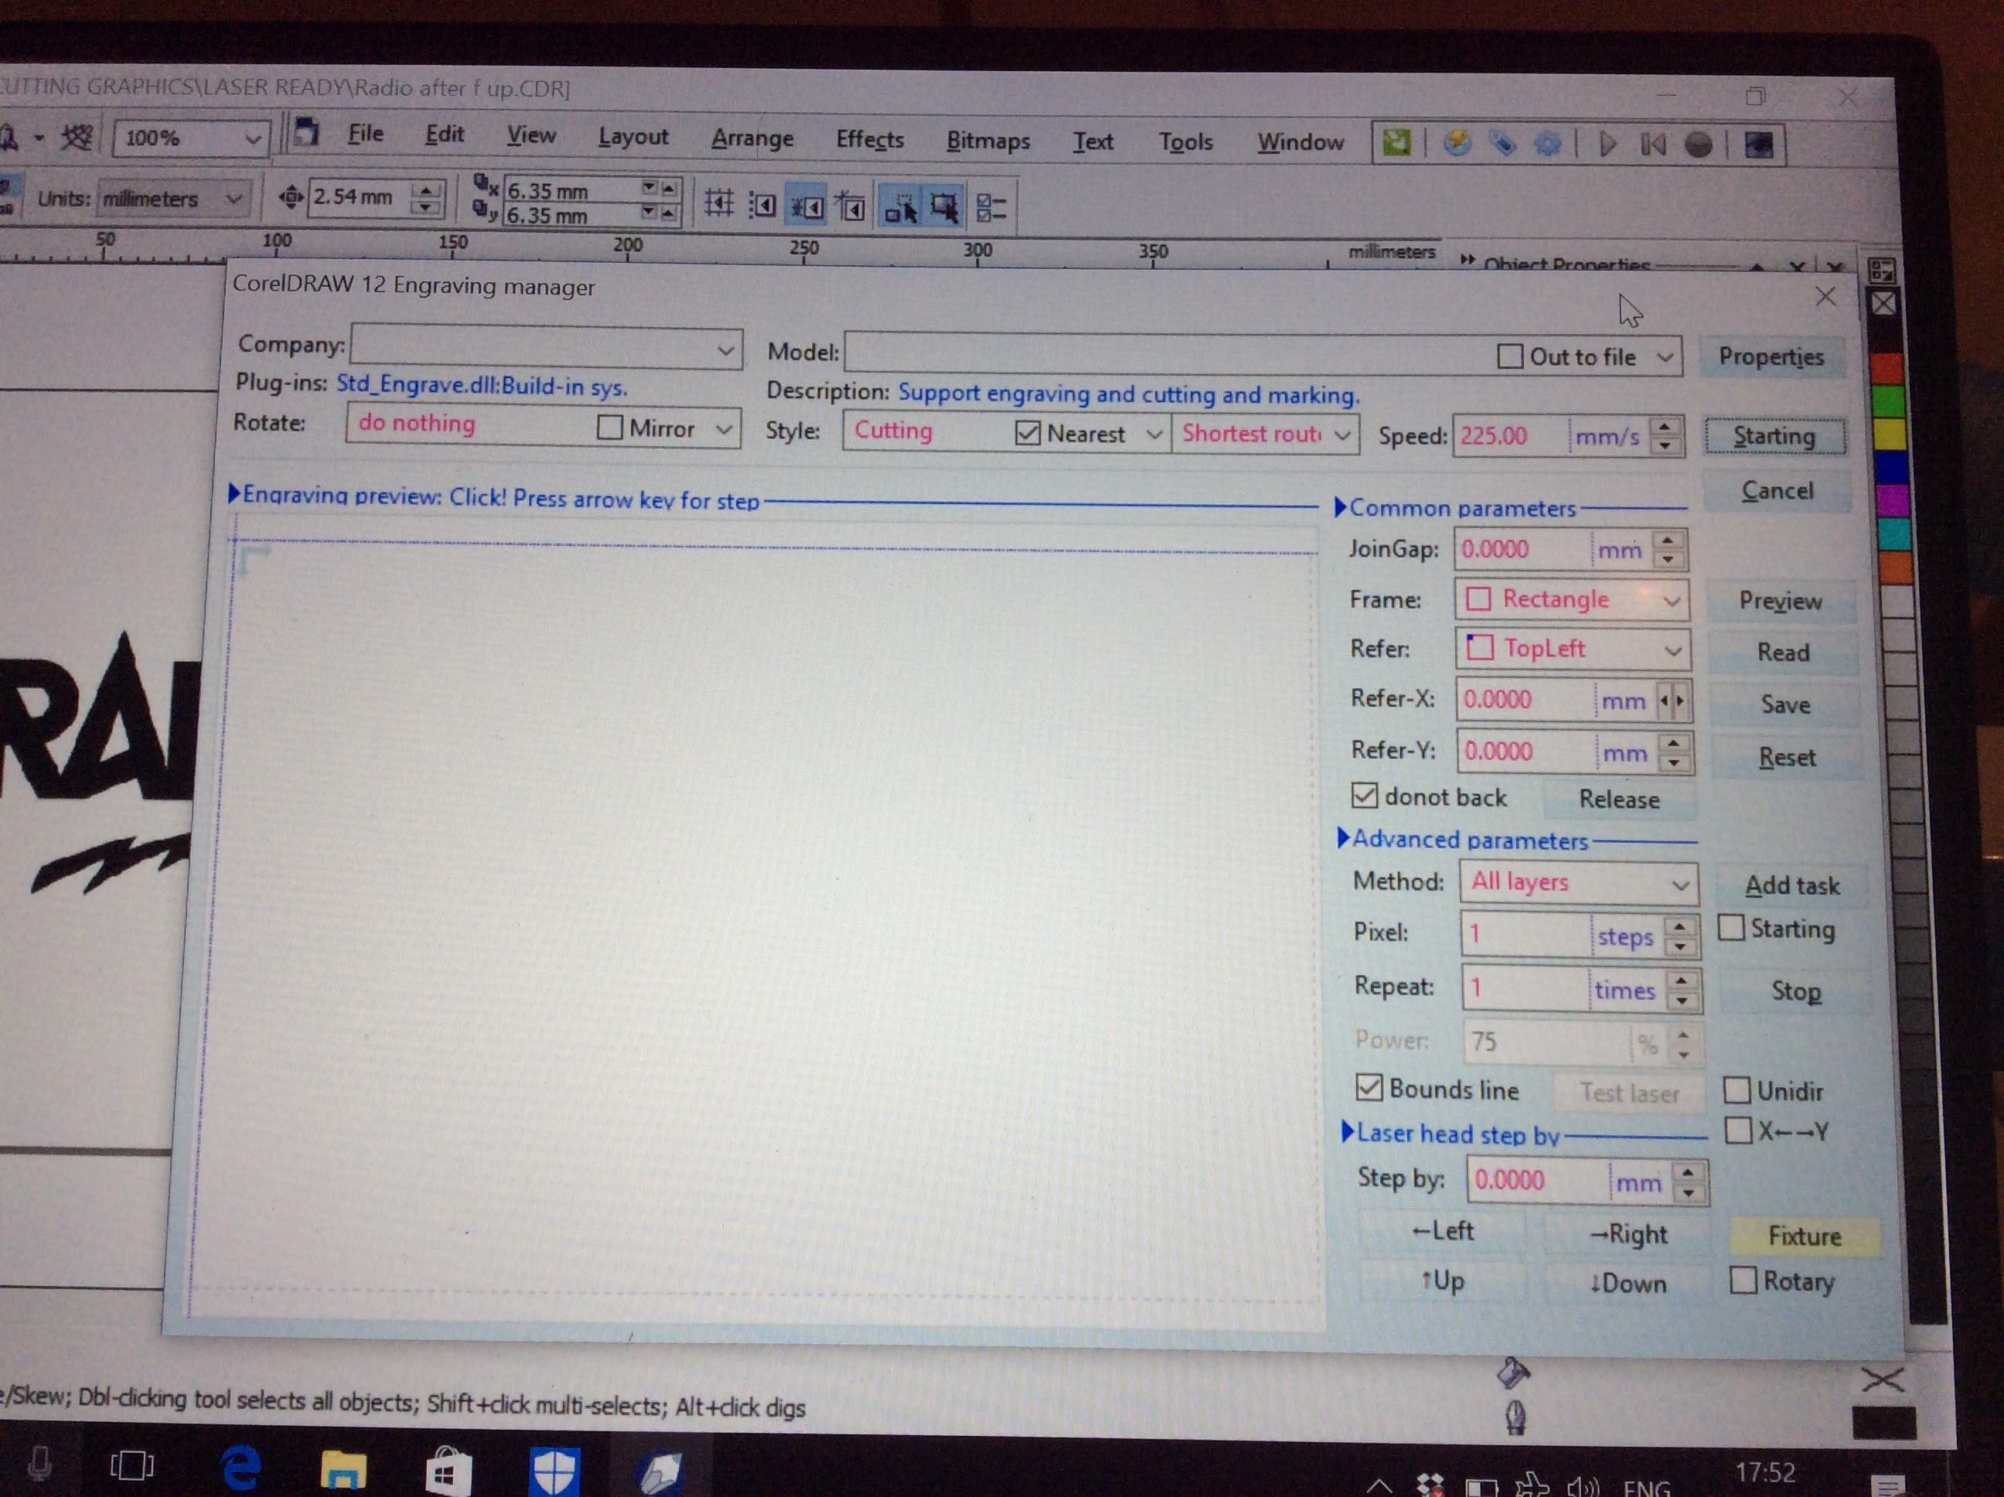The height and width of the screenshot is (1497, 2004).
Task: Click the yellow lightning tool icon
Action: point(1457,143)
